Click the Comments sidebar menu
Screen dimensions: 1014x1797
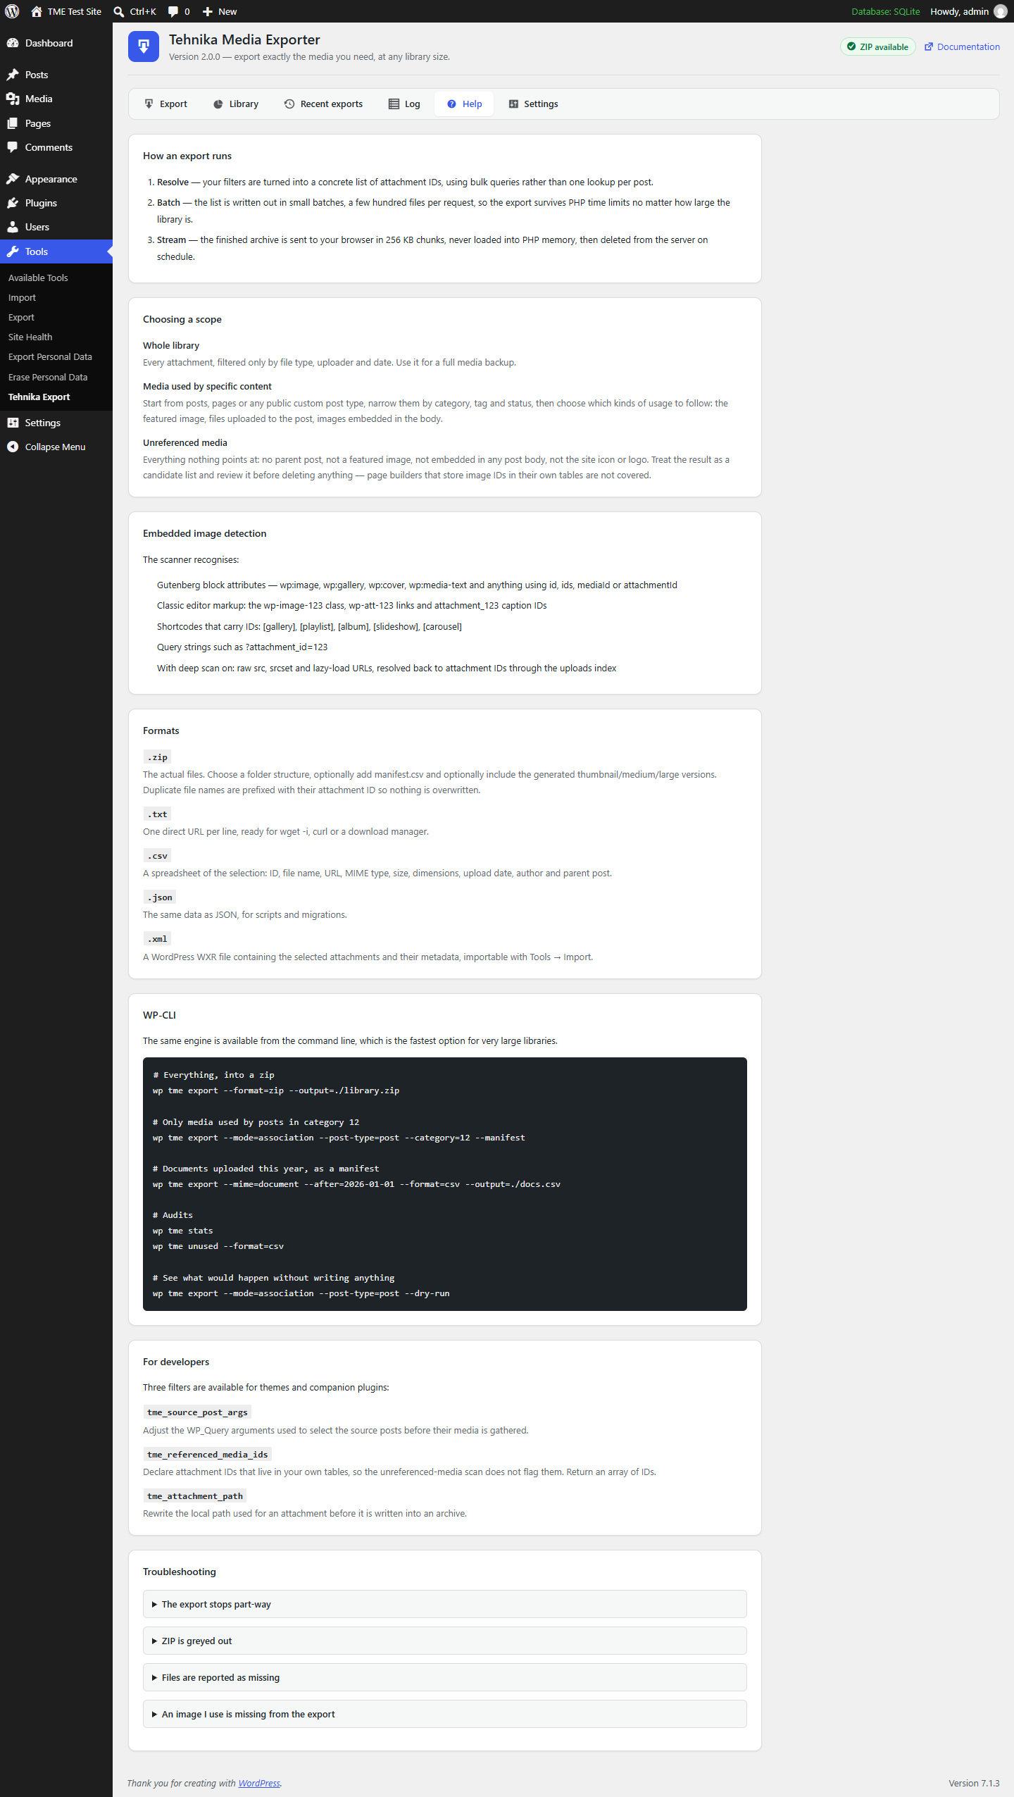coord(56,147)
